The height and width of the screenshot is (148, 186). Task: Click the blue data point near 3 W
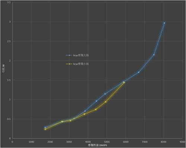point(164,23)
